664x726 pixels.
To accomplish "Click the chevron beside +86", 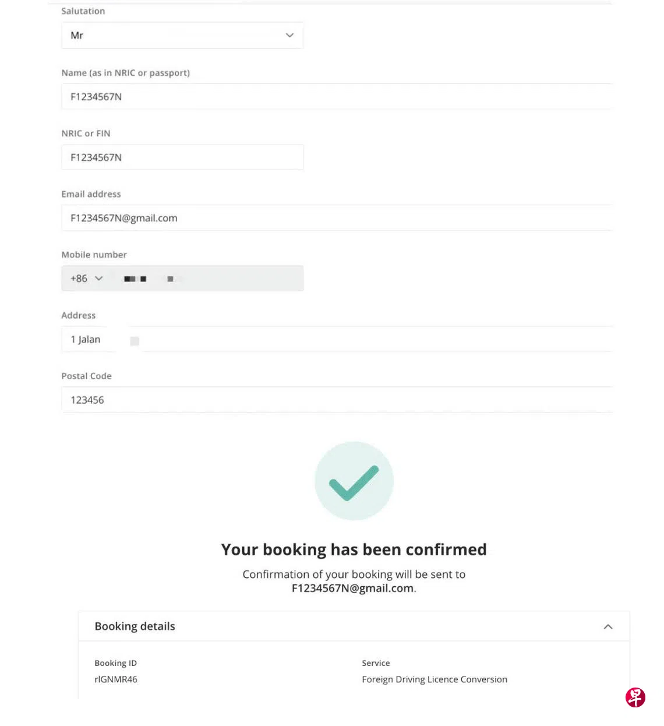I will pyautogui.click(x=99, y=279).
